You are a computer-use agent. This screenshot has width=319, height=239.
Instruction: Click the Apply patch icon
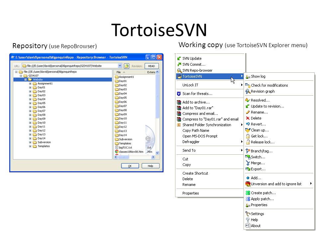click(x=248, y=199)
